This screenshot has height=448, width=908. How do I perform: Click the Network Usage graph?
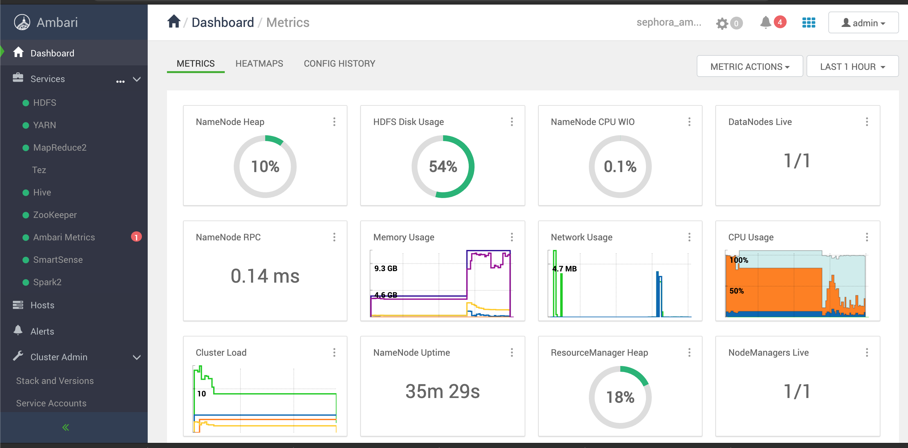tap(619, 284)
